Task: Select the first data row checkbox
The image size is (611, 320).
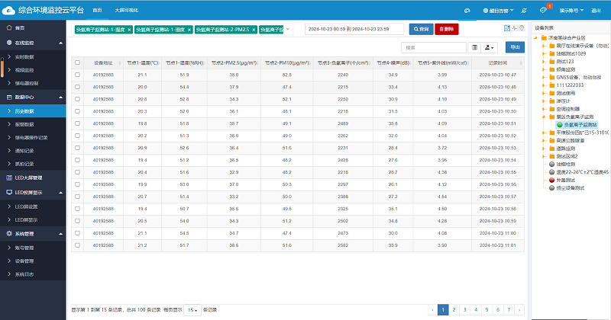Action: (77, 75)
